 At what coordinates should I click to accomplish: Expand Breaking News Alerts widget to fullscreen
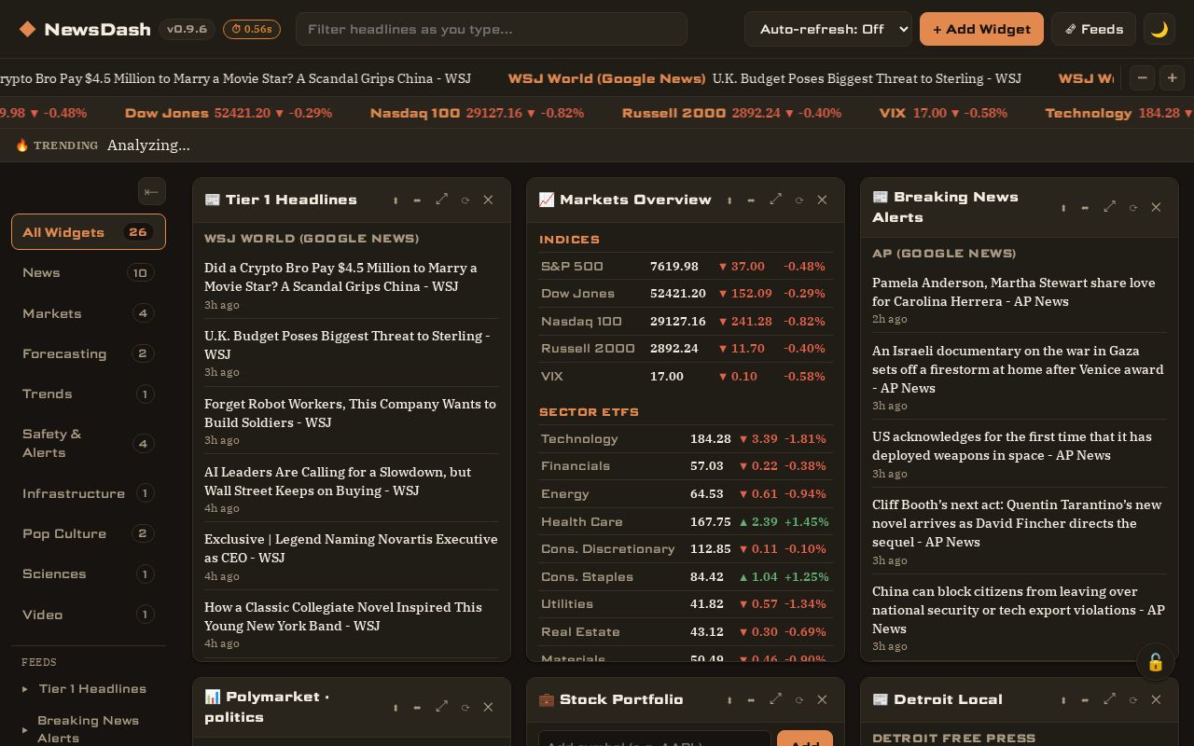[x=1110, y=207]
